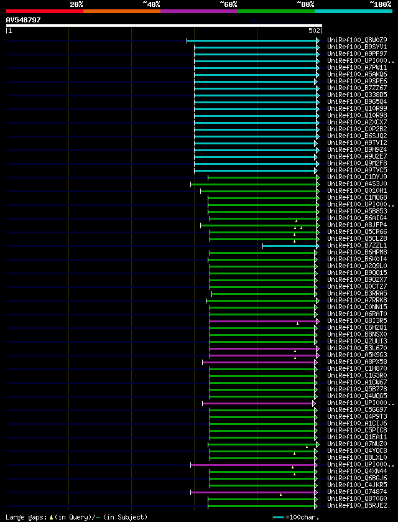Click the orange ~40% identity legend segment
The height and width of the screenshot is (522, 398).
[x=122, y=11]
